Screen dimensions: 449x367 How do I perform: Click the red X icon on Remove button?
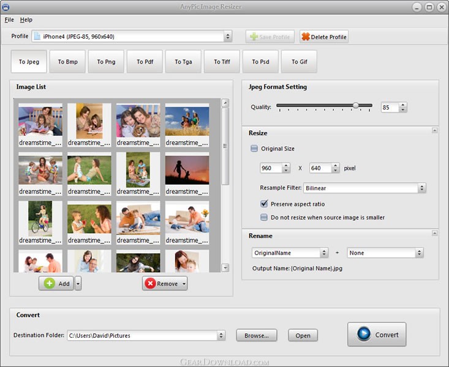(150, 283)
